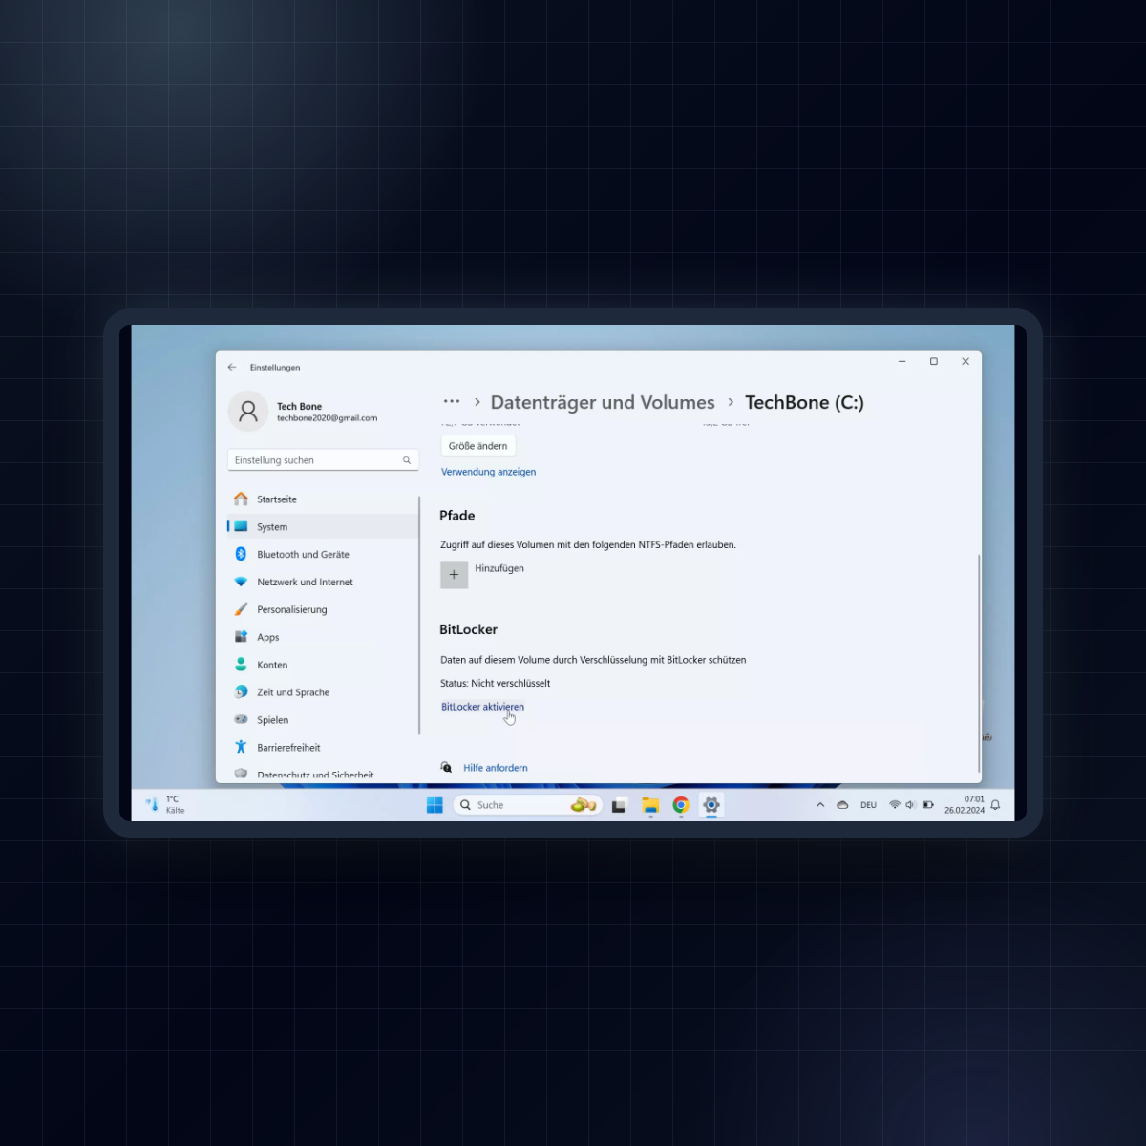
Task: Navigate to Datenträger und Volumes breadcrumb
Action: tap(603, 403)
